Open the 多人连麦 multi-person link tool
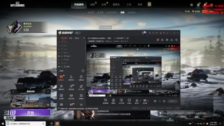This screenshot has width=224, height=126. pos(81,87)
